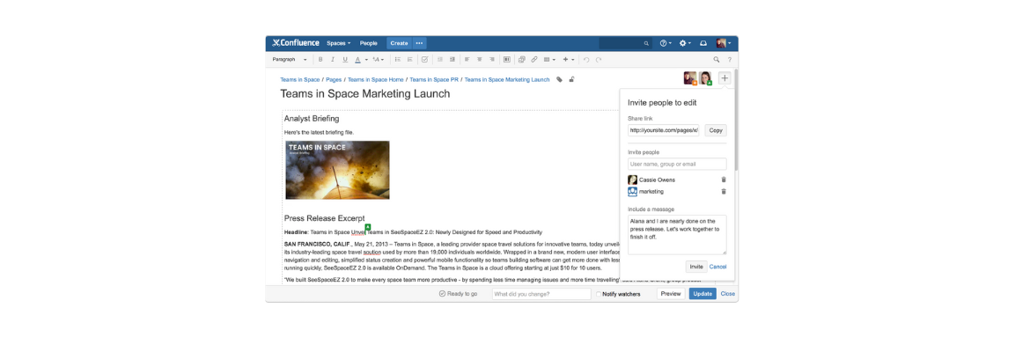The image size is (1030, 352).
Task: Open the Paragraph style dropdown
Action: point(290,59)
